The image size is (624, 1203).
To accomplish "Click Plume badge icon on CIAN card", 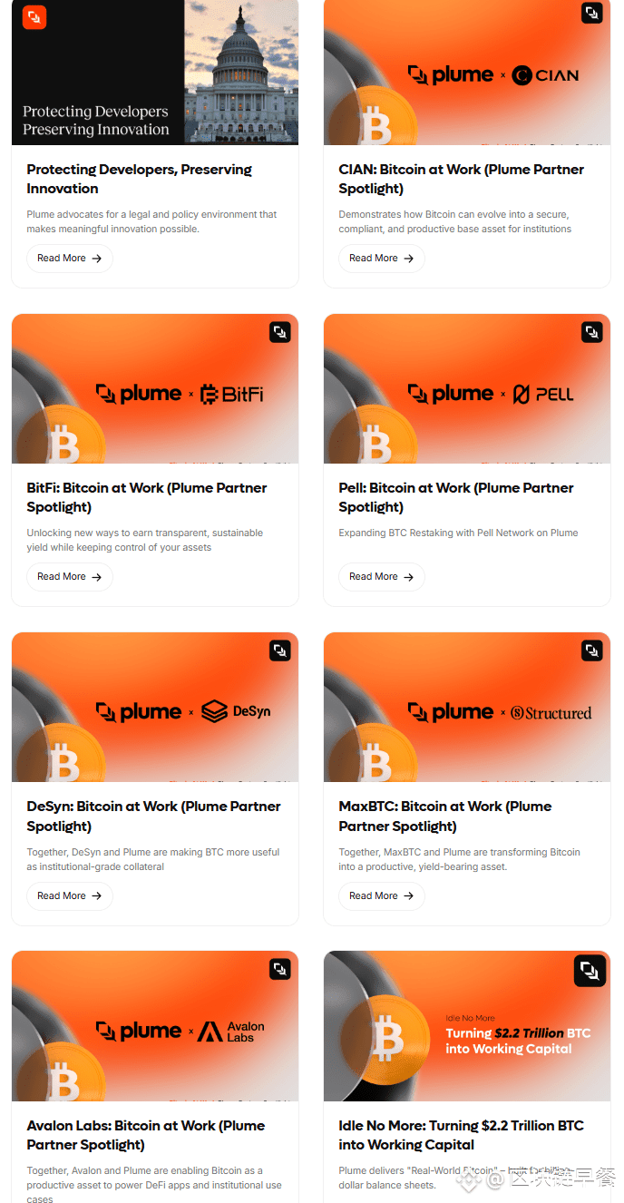I will pos(591,13).
